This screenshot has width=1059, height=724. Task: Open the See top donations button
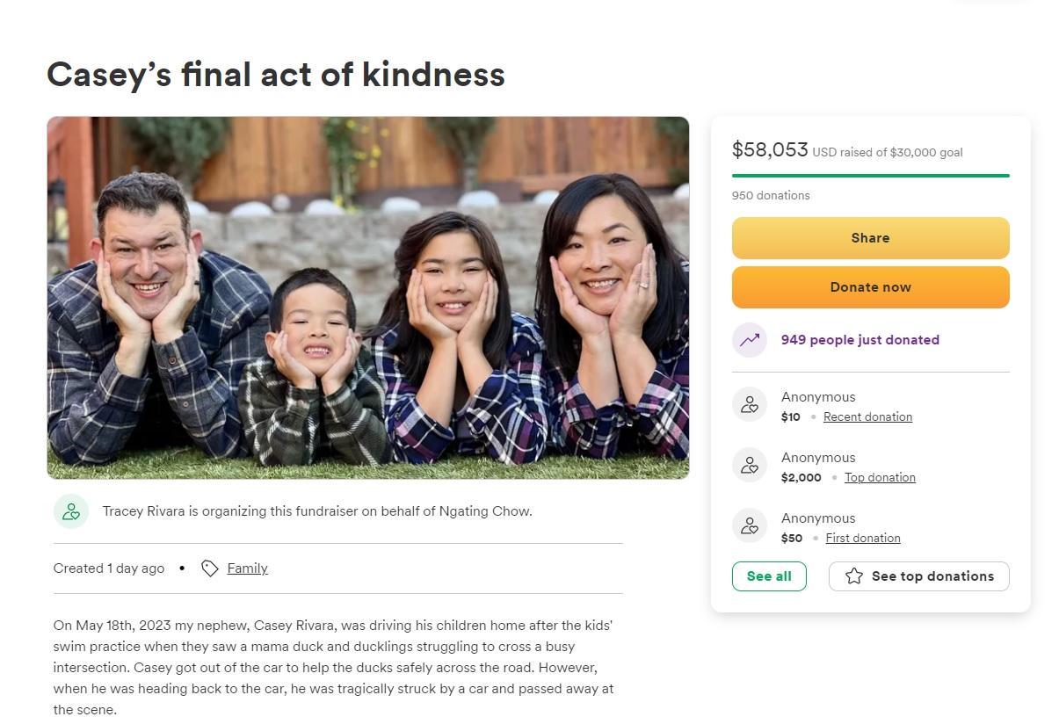[932, 576]
